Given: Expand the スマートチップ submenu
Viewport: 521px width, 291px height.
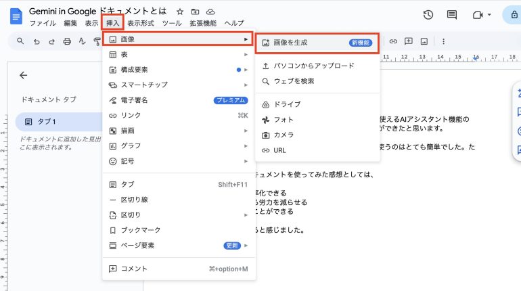Looking at the screenshot, I should [179, 85].
